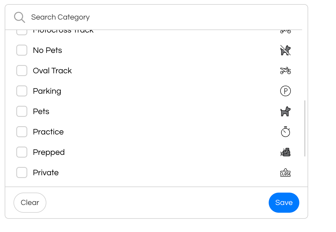Click the Save button

click(284, 203)
